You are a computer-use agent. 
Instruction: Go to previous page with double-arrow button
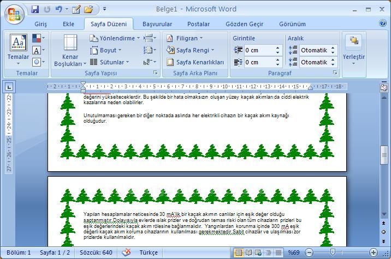tap(384, 223)
